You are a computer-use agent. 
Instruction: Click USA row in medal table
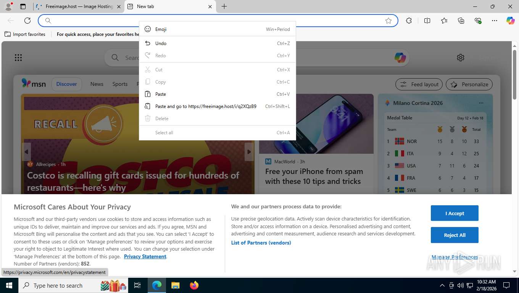coord(435,166)
